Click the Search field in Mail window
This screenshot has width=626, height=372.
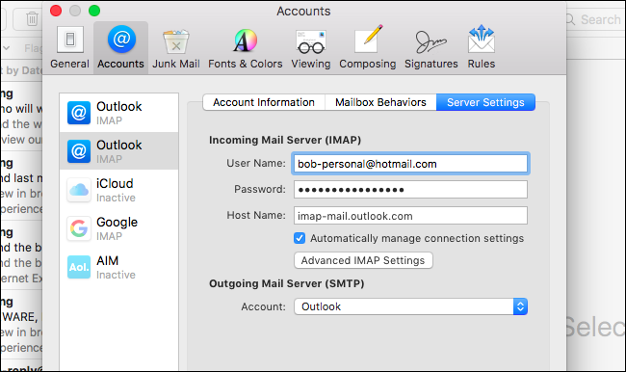click(x=596, y=19)
